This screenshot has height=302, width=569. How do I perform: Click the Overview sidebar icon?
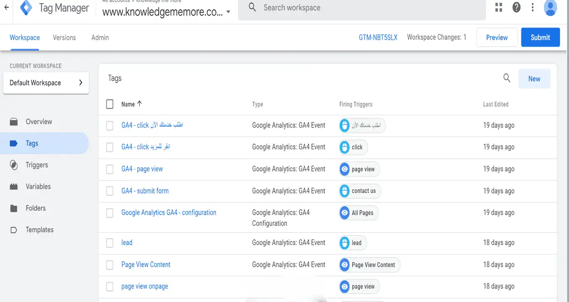coord(14,122)
